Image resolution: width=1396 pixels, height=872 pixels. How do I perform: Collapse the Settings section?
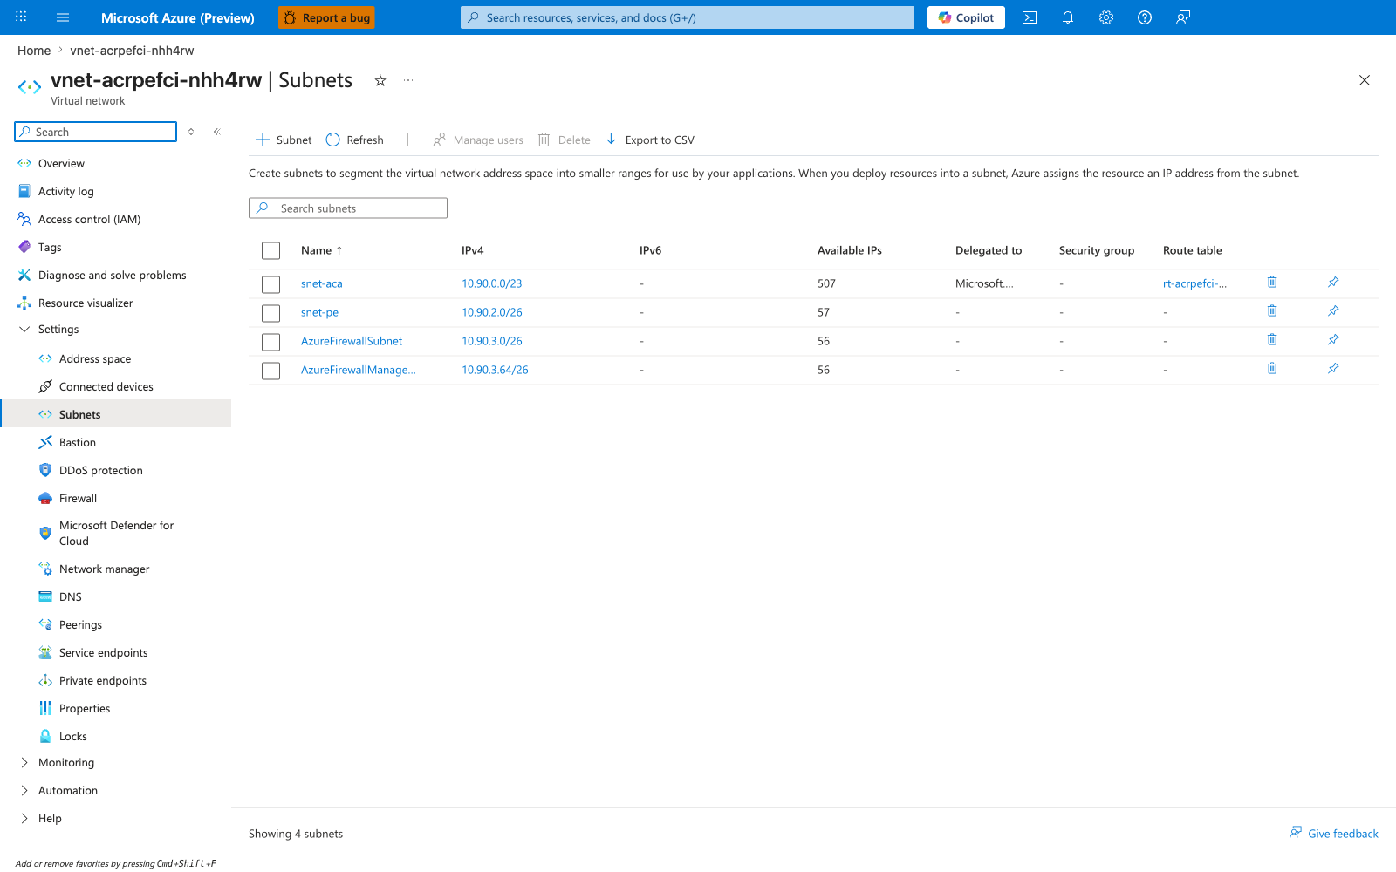24,329
